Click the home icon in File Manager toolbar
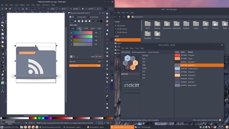 [128, 17]
